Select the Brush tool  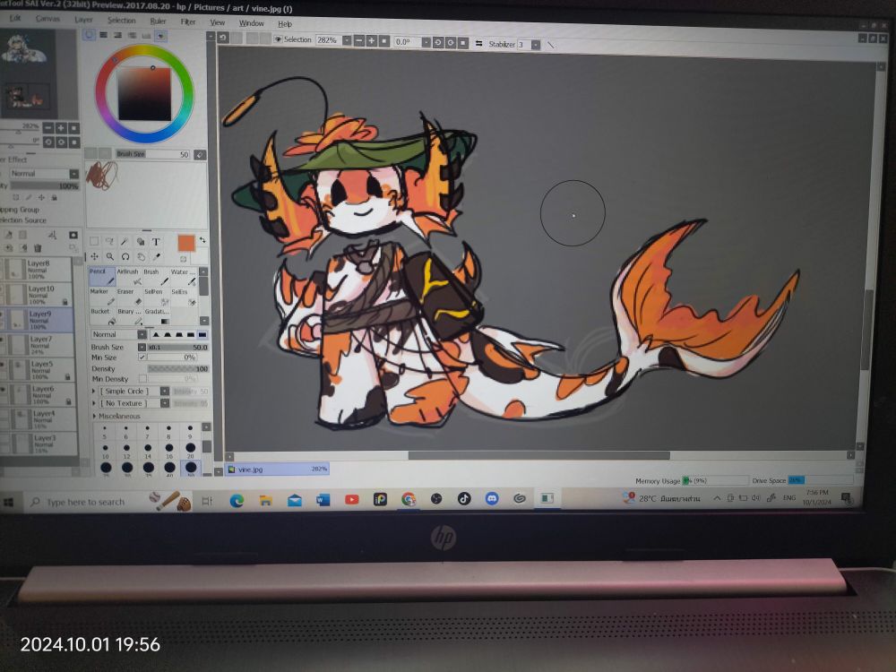pyautogui.click(x=155, y=277)
